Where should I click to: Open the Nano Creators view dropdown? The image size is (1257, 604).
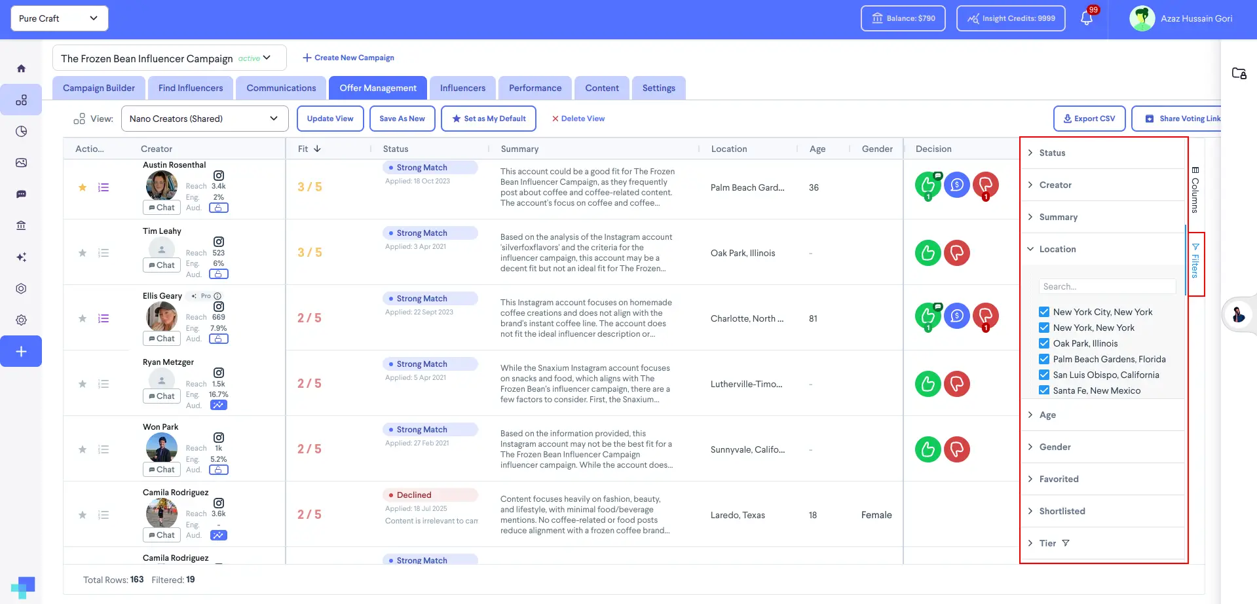[x=204, y=119]
